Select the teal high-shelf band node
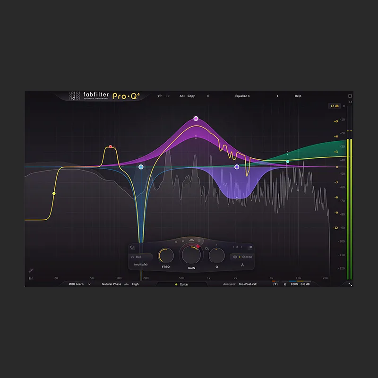The image size is (378, 378). click(288, 162)
